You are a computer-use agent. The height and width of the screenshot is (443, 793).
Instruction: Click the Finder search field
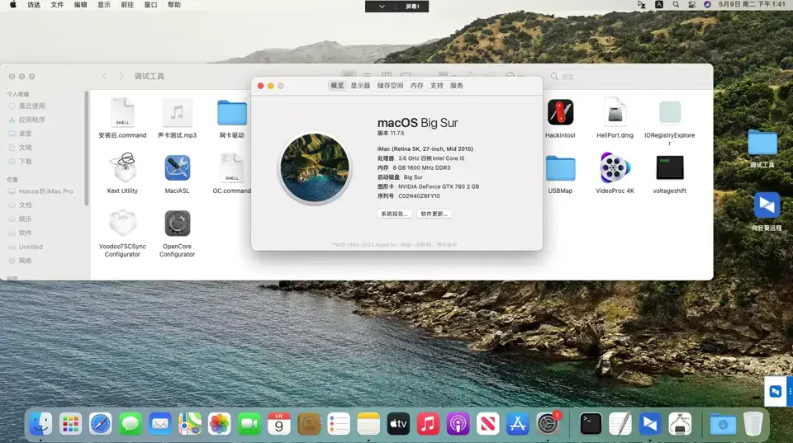tap(628, 77)
